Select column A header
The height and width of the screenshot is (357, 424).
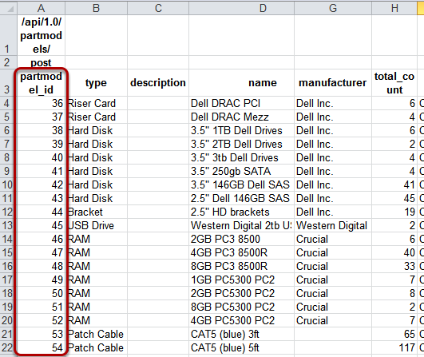[41, 8]
